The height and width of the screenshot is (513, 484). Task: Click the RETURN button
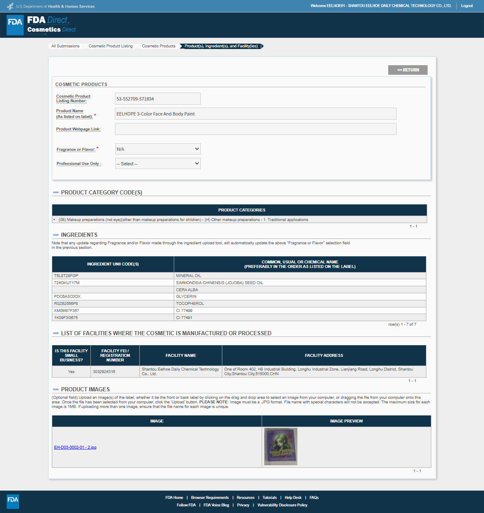point(408,70)
